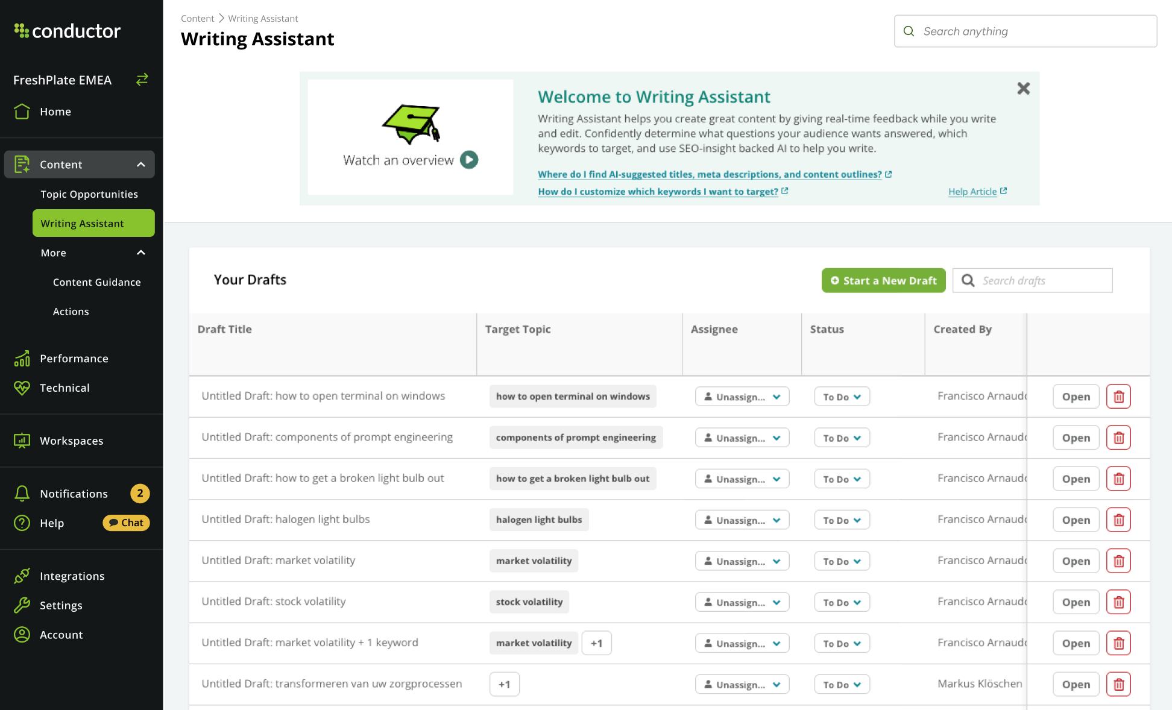This screenshot has width=1172, height=710.
Task: Open Settings wrench icon
Action: click(22, 605)
